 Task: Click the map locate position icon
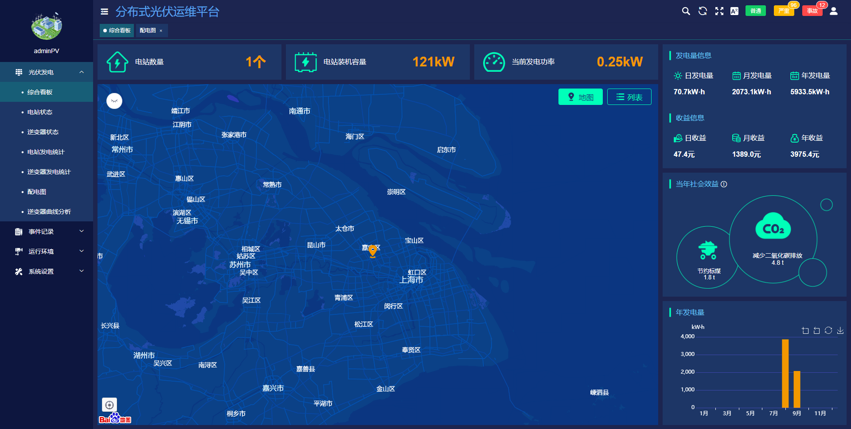[109, 405]
